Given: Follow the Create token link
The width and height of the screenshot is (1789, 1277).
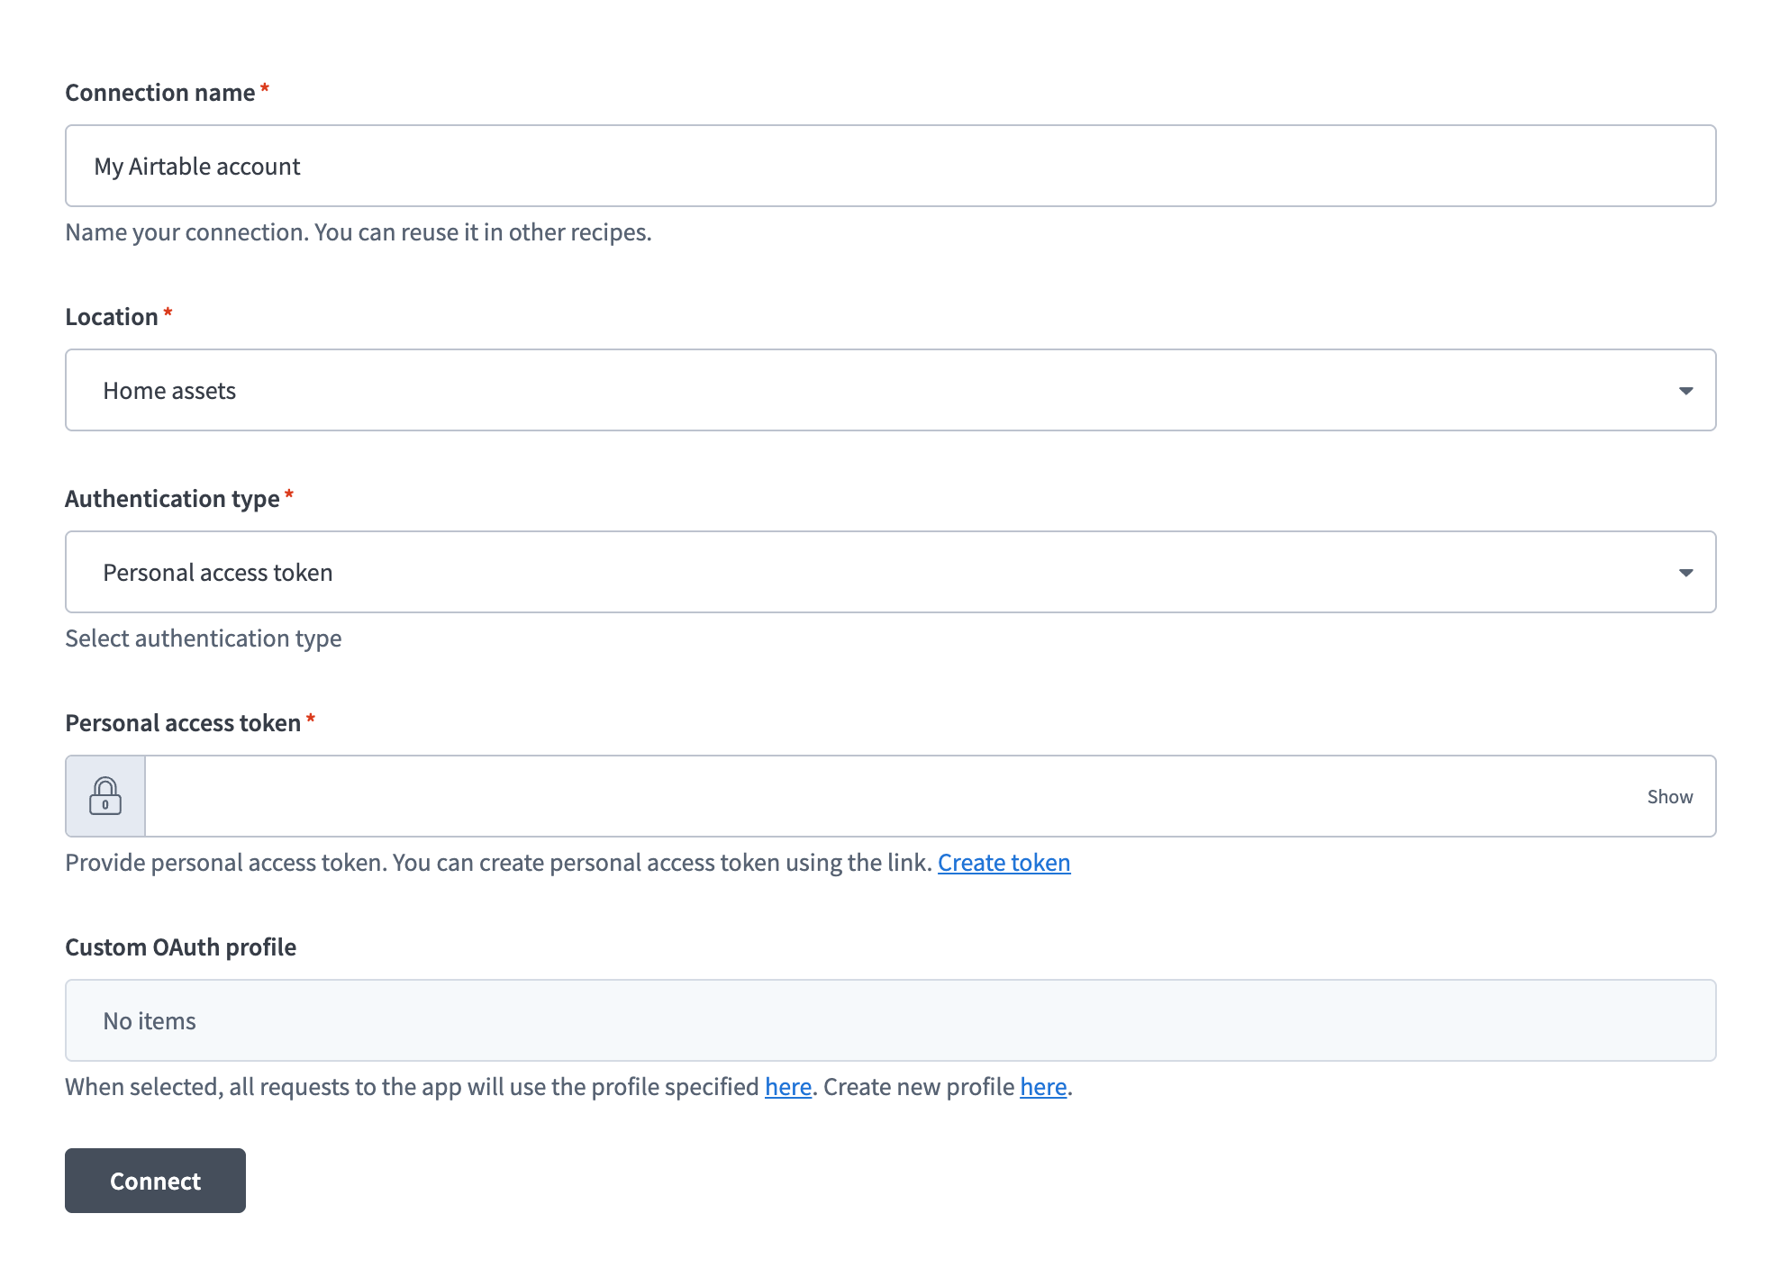Looking at the screenshot, I should pos(1003,862).
